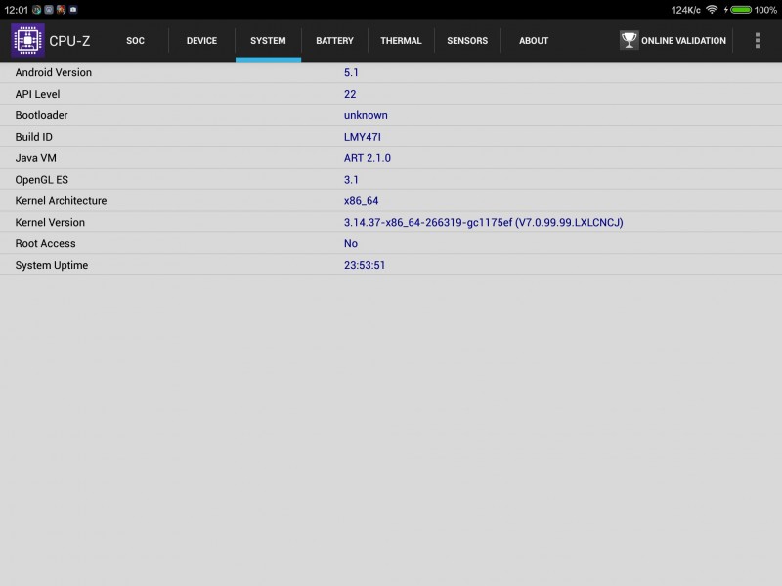Tap the 100% battery percentage text

(x=765, y=10)
